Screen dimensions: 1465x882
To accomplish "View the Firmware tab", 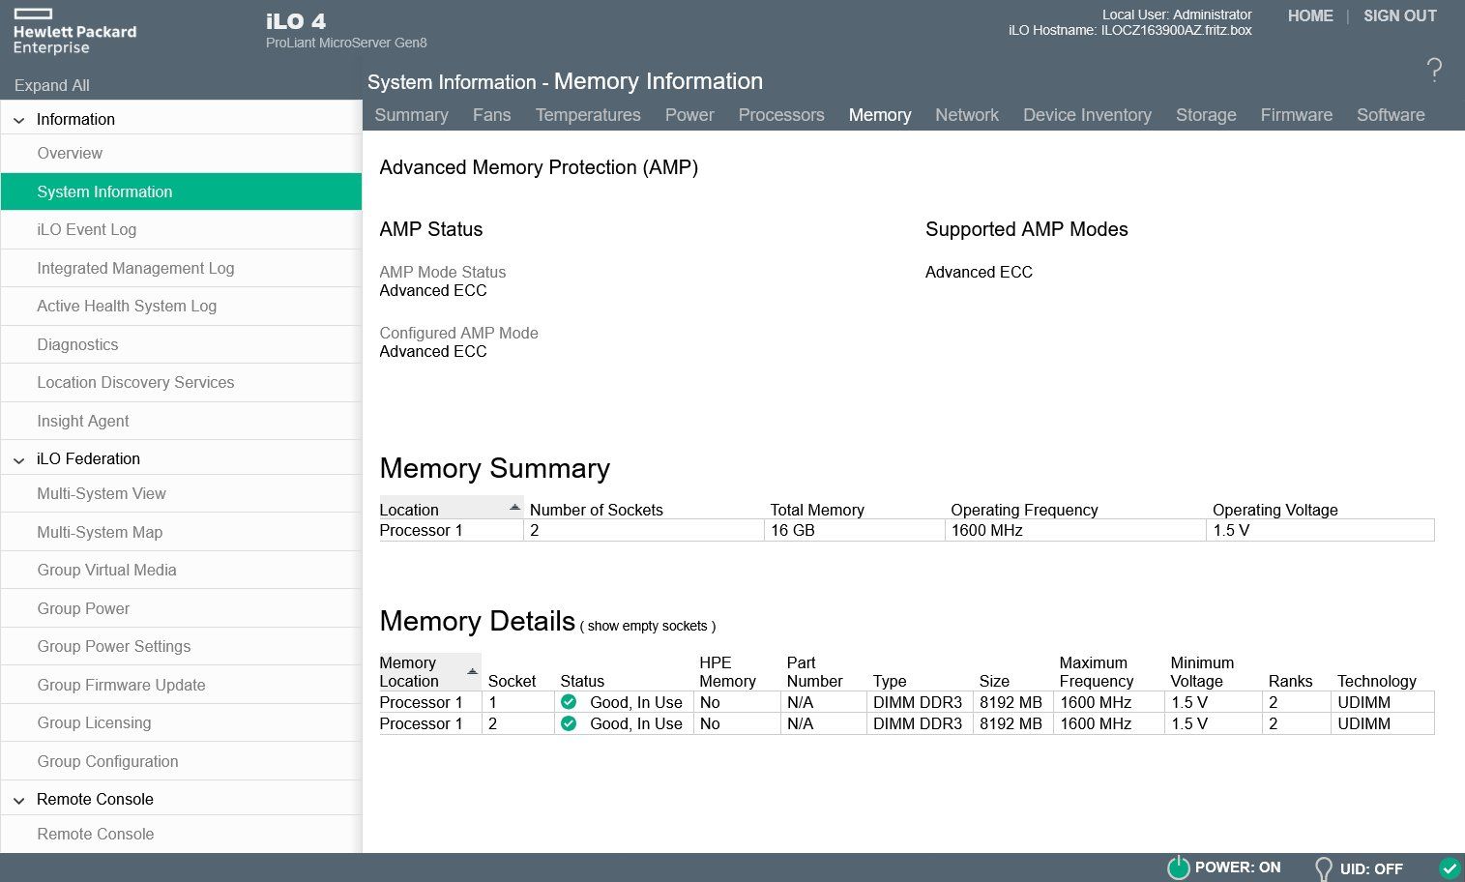I will coord(1296,115).
